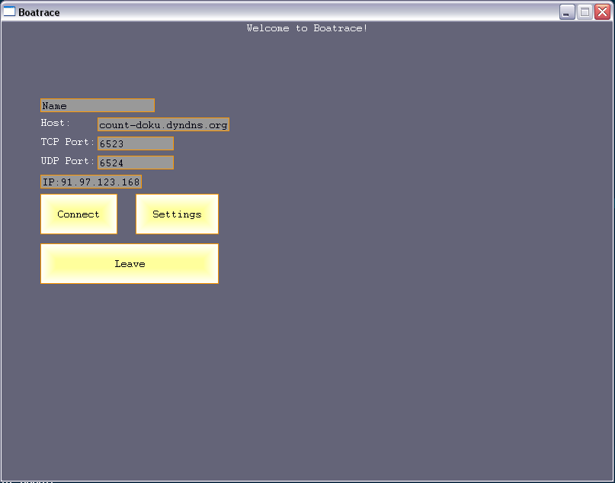The height and width of the screenshot is (483, 615).
Task: Click the UDP Port field showing 6524
Action: [135, 163]
